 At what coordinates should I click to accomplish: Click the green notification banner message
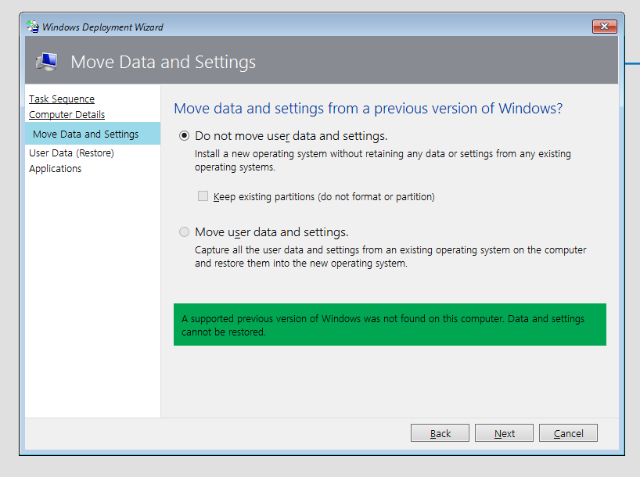[390, 325]
